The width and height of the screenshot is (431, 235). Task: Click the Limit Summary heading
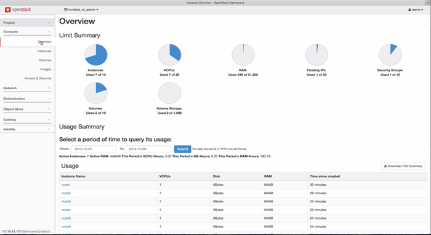[x=79, y=36]
